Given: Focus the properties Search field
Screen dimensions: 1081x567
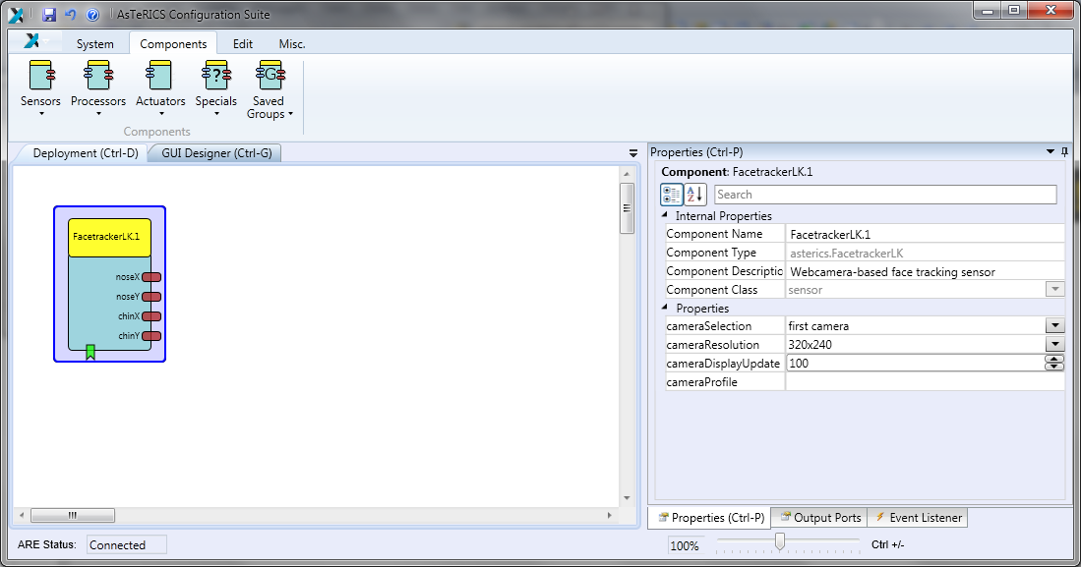Looking at the screenshot, I should [885, 195].
